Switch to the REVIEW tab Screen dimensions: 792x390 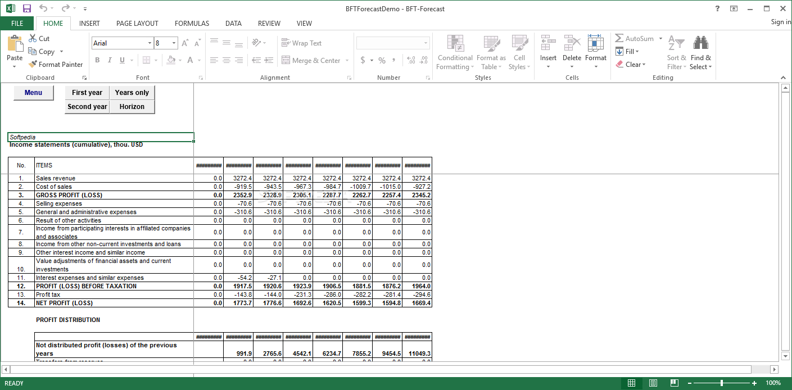[x=269, y=23]
